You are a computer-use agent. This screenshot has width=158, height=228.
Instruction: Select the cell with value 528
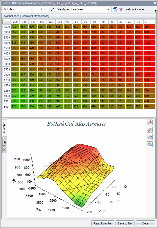tap(42, 27)
